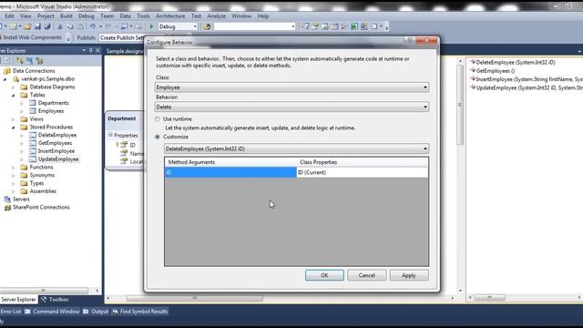Switch to the Server Explorer tab
The image size is (583, 328).
[18, 300]
